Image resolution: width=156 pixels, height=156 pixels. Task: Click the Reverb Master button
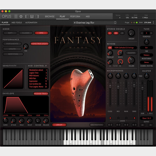[x=131, y=53]
